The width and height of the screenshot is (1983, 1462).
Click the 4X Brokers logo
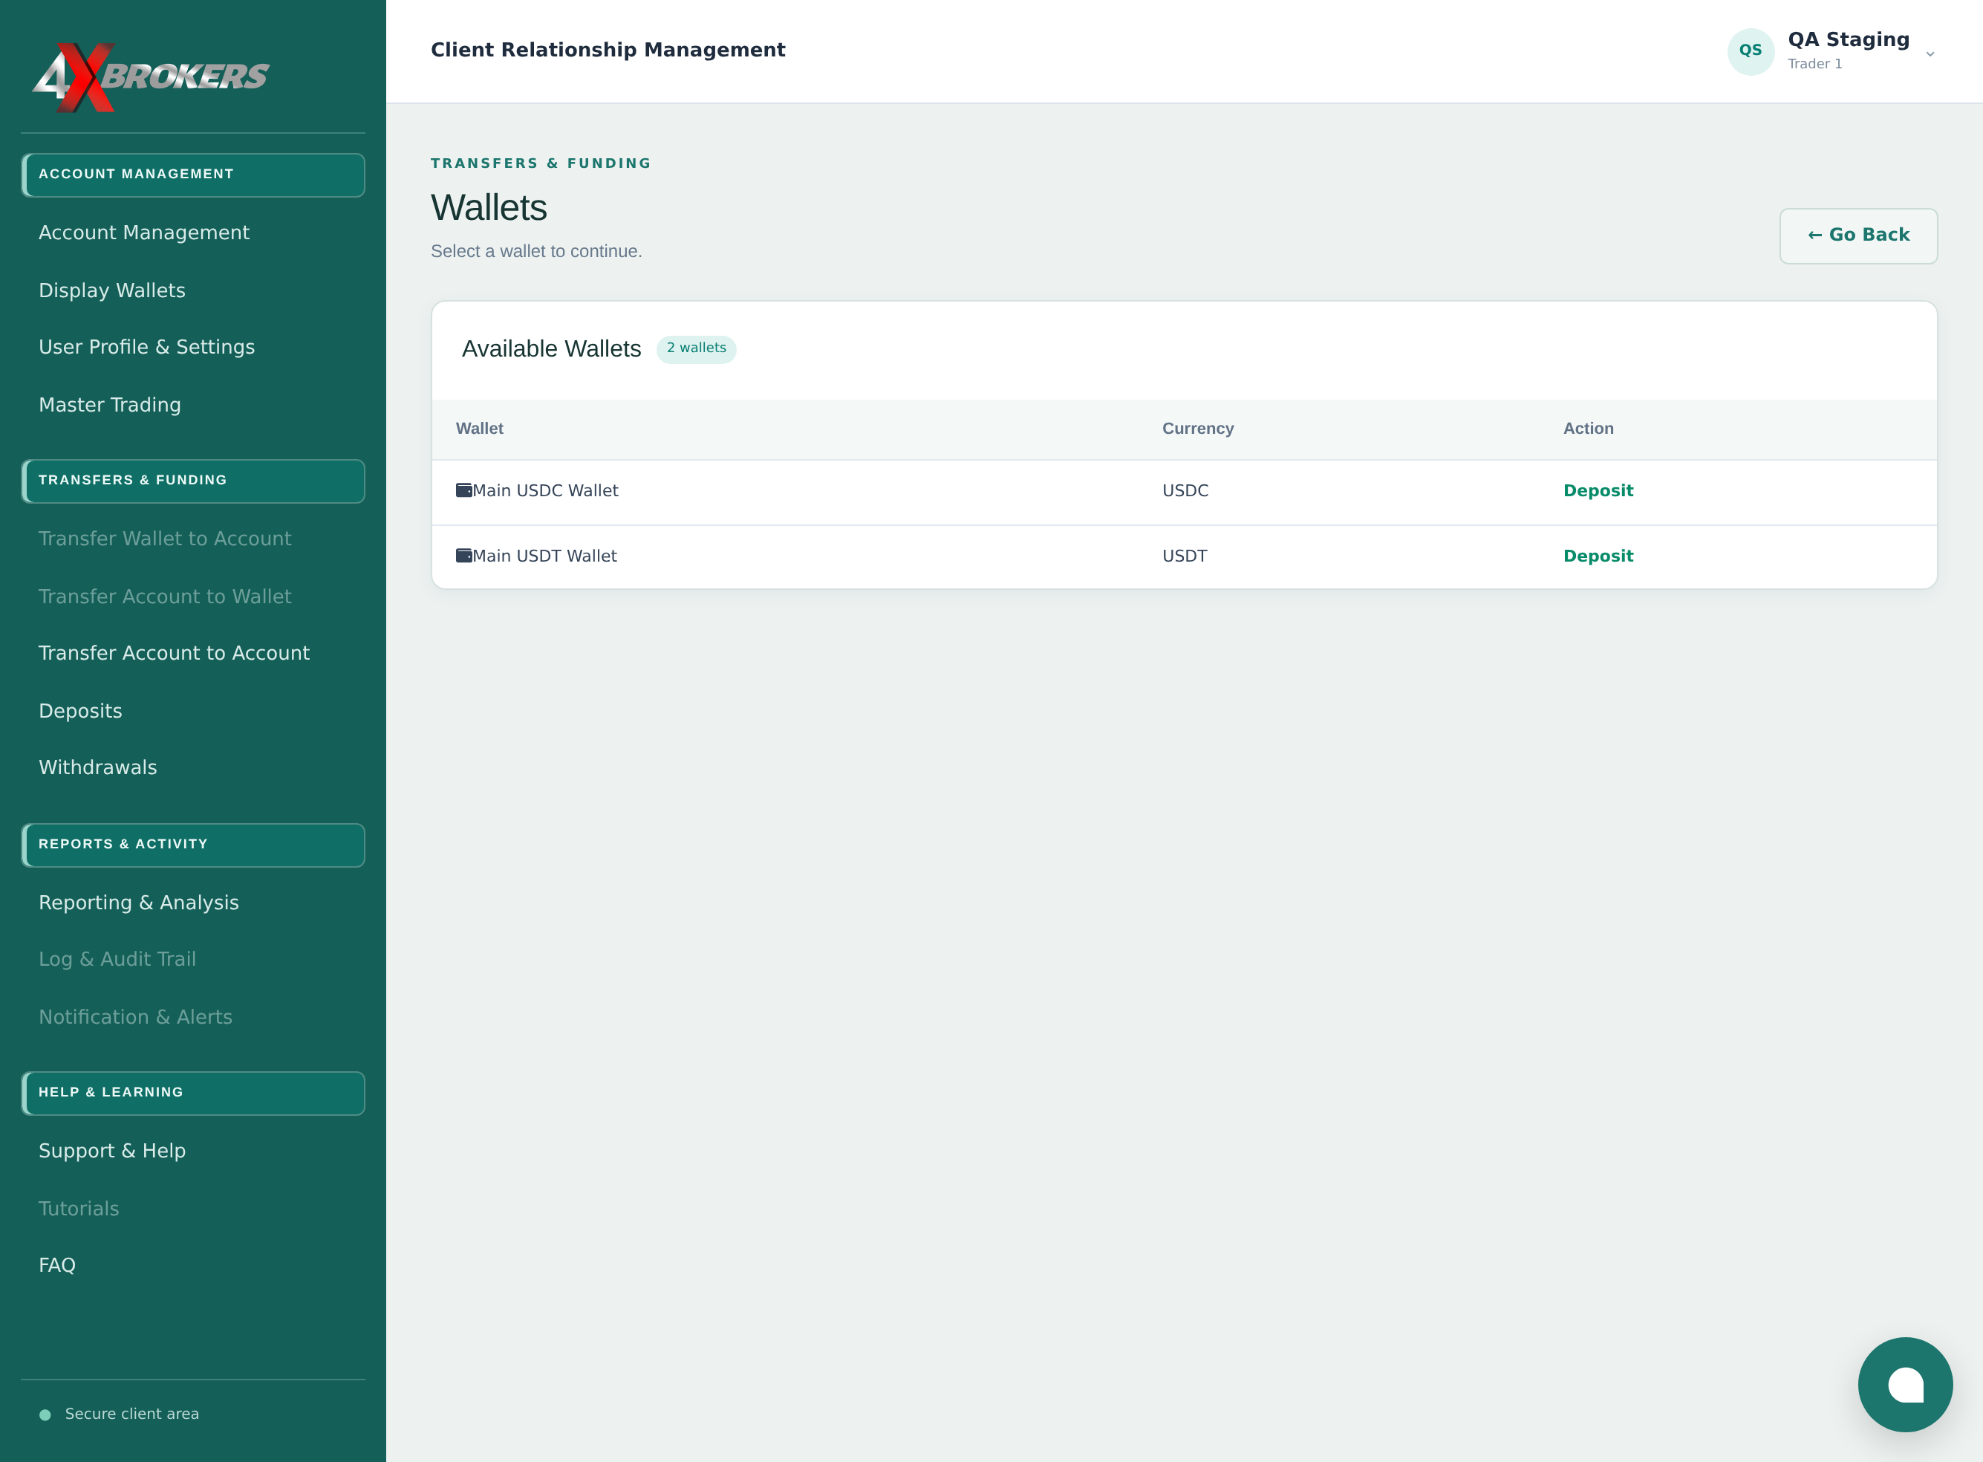click(x=151, y=77)
